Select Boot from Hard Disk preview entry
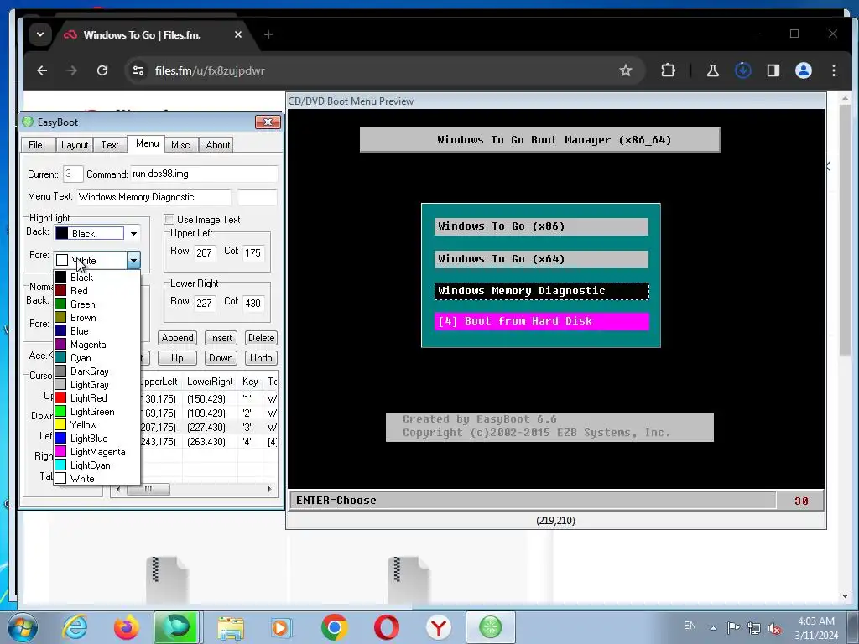 [x=541, y=321]
